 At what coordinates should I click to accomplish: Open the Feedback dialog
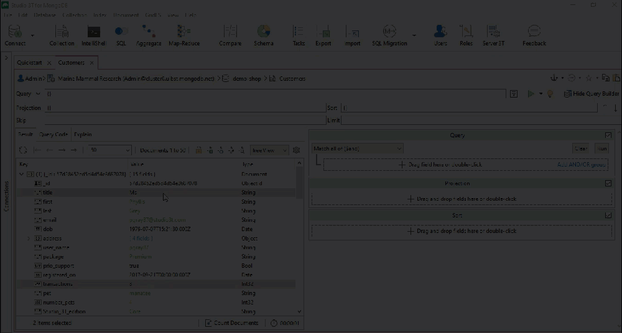[534, 35]
